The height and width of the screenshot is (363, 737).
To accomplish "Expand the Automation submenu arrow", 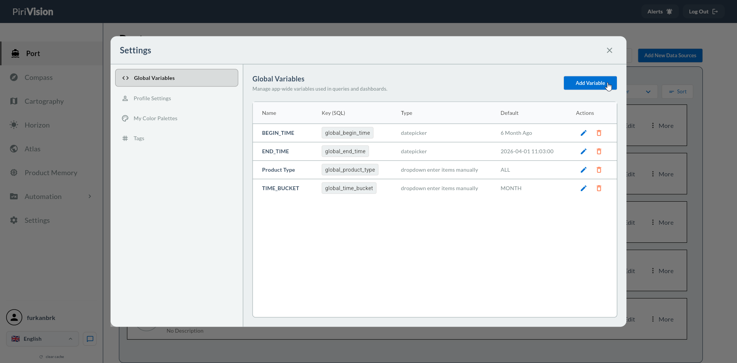I will 90,196.
